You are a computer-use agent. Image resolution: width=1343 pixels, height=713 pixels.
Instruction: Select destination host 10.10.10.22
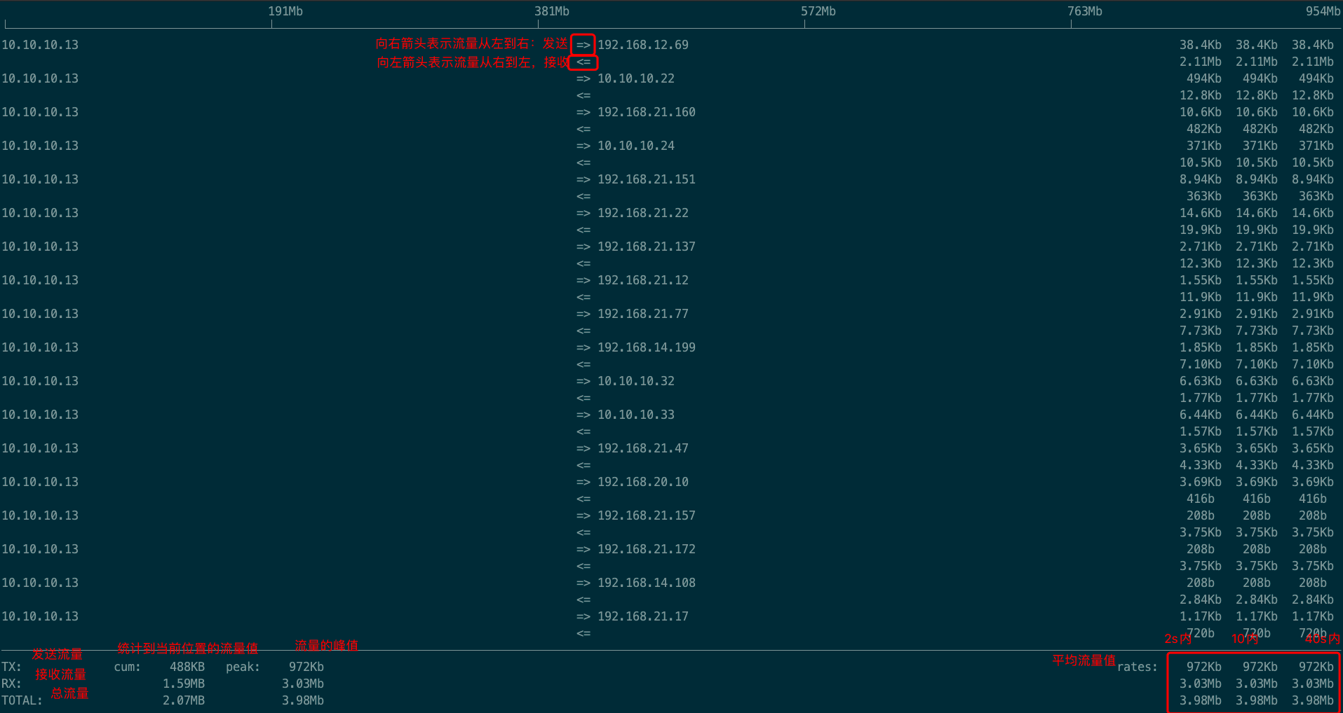click(x=635, y=78)
